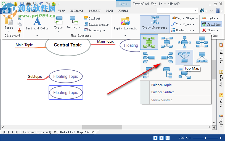Expand the Paste dropdown arrow
The width and height of the screenshot is (225, 141).
tap(9, 31)
